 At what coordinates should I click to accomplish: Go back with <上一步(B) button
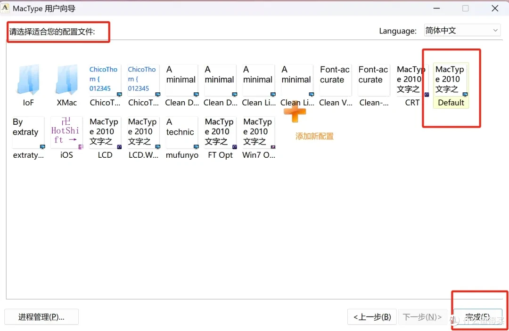click(x=372, y=317)
